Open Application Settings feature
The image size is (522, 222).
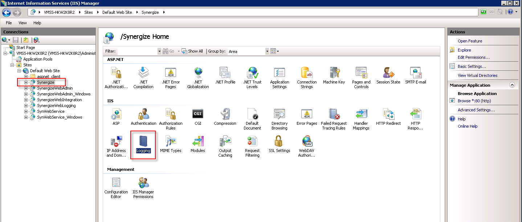[280, 77]
